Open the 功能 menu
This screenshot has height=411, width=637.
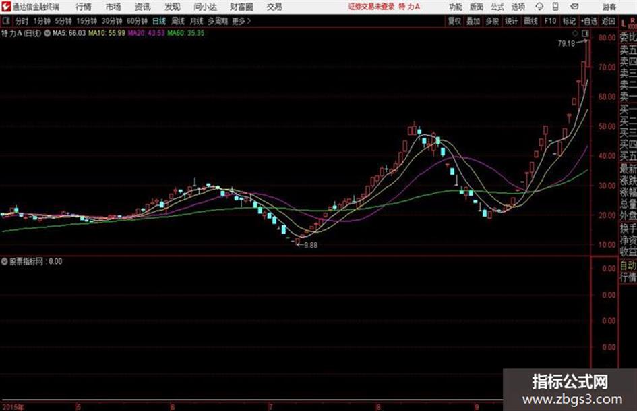coord(456,7)
